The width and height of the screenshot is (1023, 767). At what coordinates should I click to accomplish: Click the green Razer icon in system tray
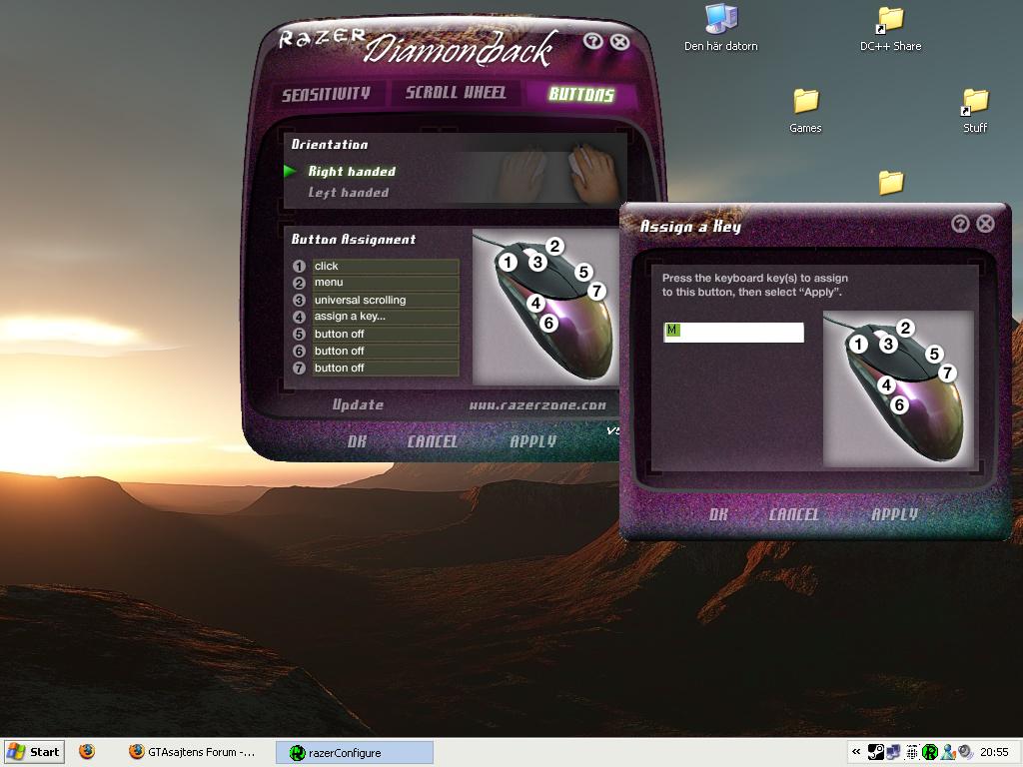click(x=929, y=752)
